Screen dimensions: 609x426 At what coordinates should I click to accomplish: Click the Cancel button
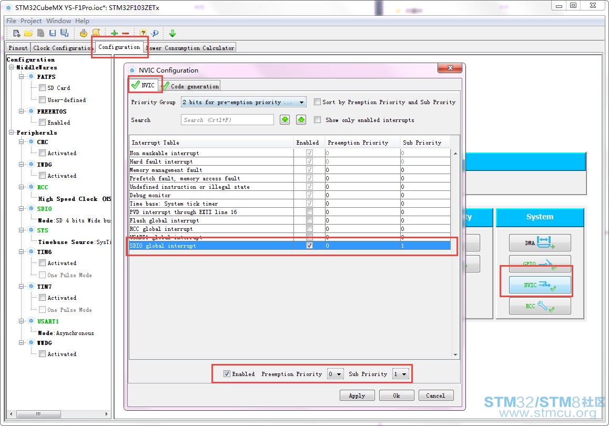pos(435,395)
